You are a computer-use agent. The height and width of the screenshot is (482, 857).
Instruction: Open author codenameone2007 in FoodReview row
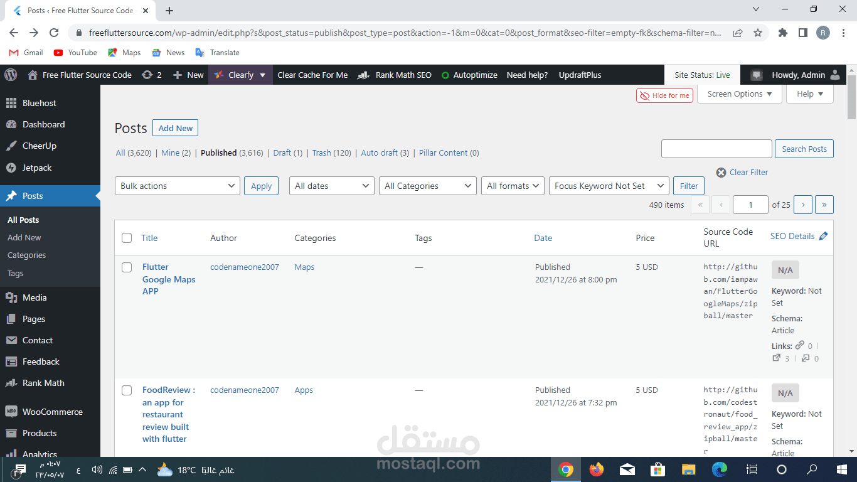pos(245,390)
